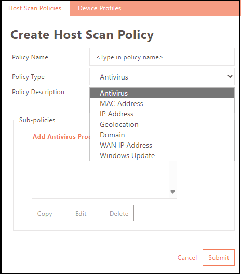Cancel the host scan policy creation
Screen dimensions: 241x275
(187, 257)
